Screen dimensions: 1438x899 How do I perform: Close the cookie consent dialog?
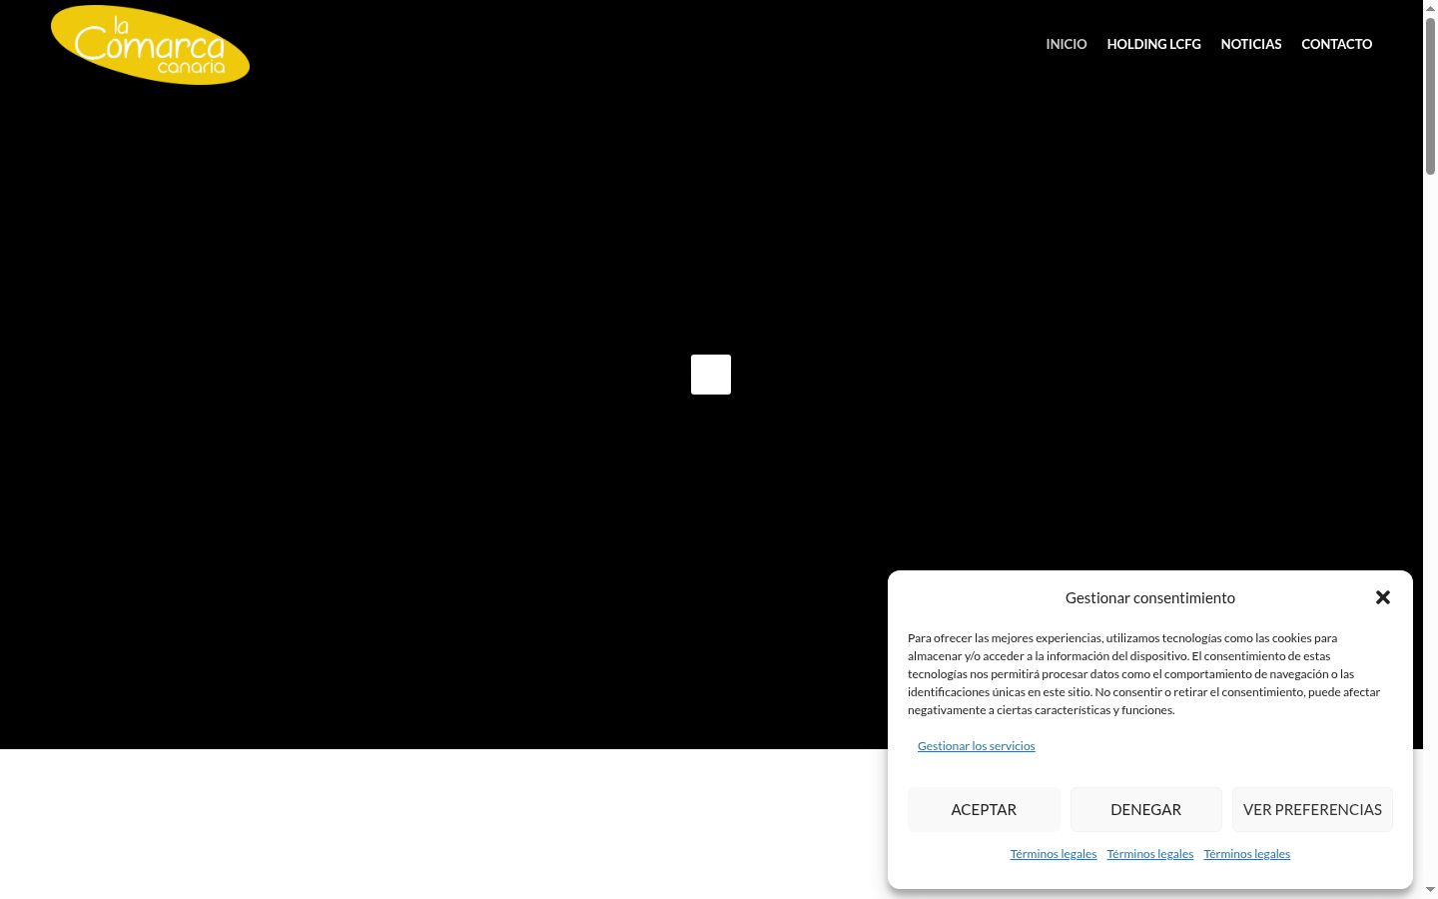click(x=1383, y=597)
